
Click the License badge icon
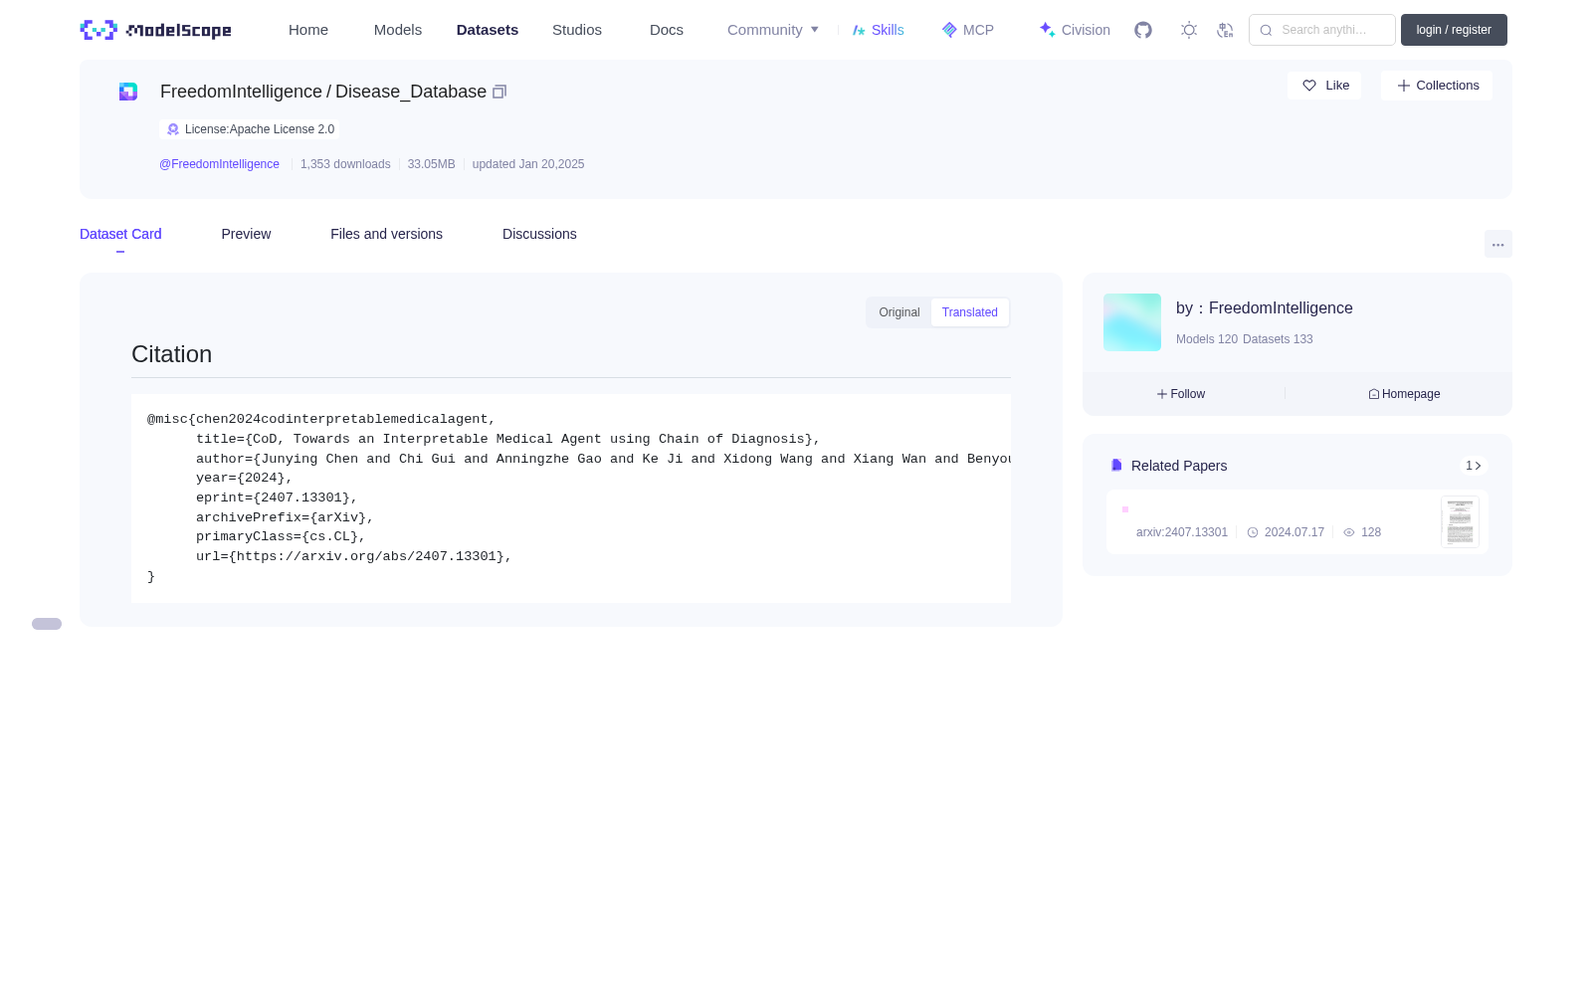coord(173,129)
